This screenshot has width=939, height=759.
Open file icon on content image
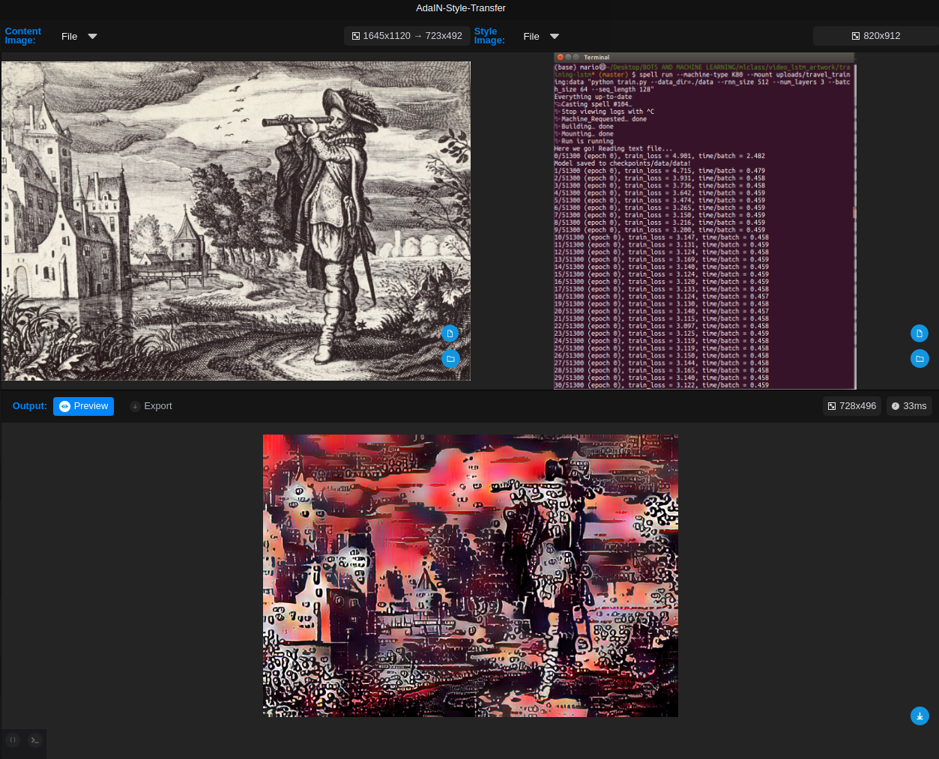point(450,333)
